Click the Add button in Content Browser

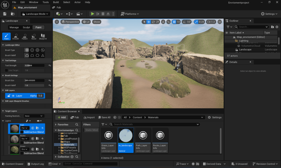click(x=61, y=117)
